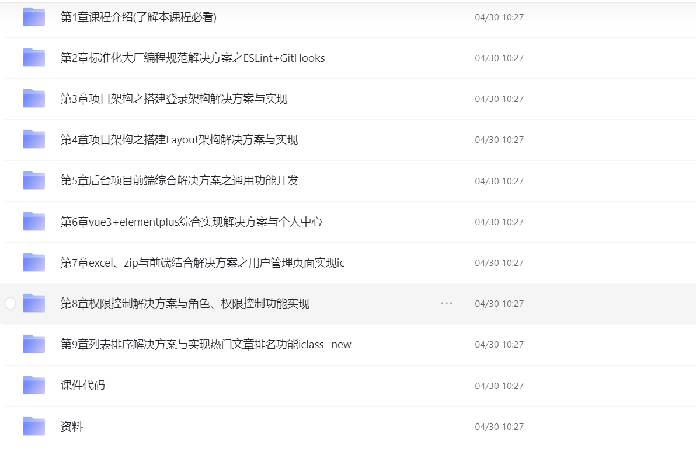
Task: Click the folder icon for 第9章 热门文章排名
Action: tap(34, 345)
